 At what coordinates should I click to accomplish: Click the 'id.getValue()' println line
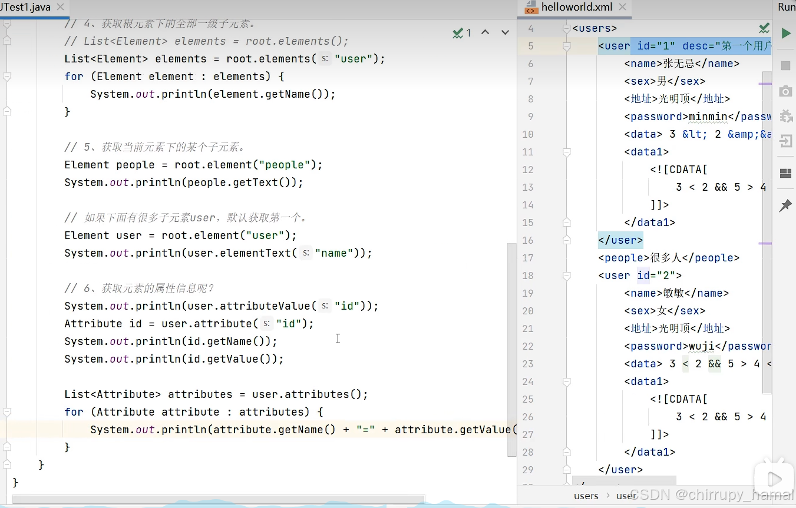[x=174, y=359]
